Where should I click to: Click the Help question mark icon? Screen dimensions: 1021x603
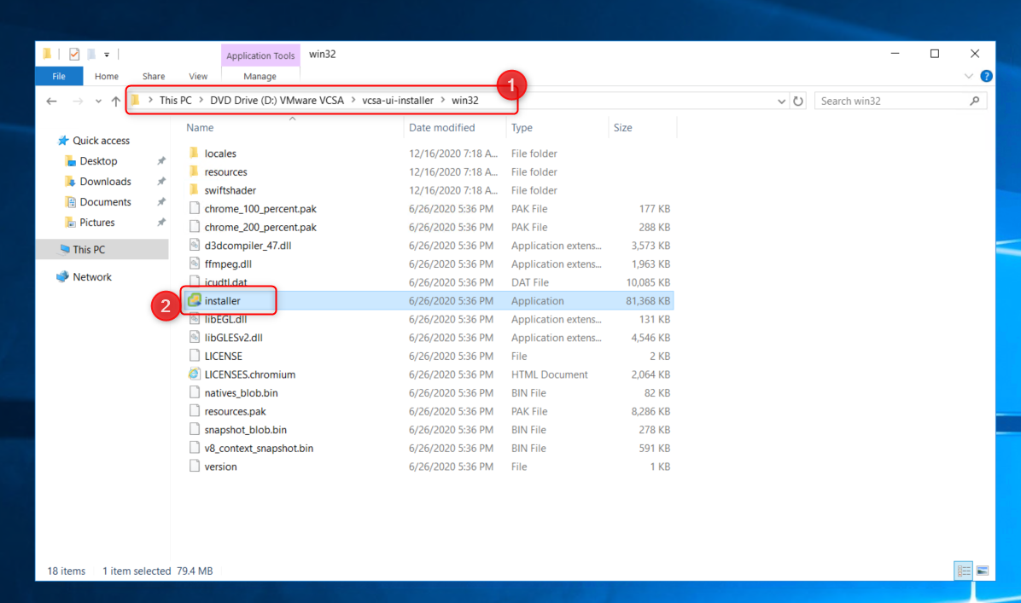click(x=986, y=76)
